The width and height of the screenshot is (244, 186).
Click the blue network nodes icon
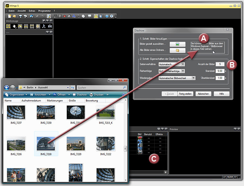tap(74, 16)
